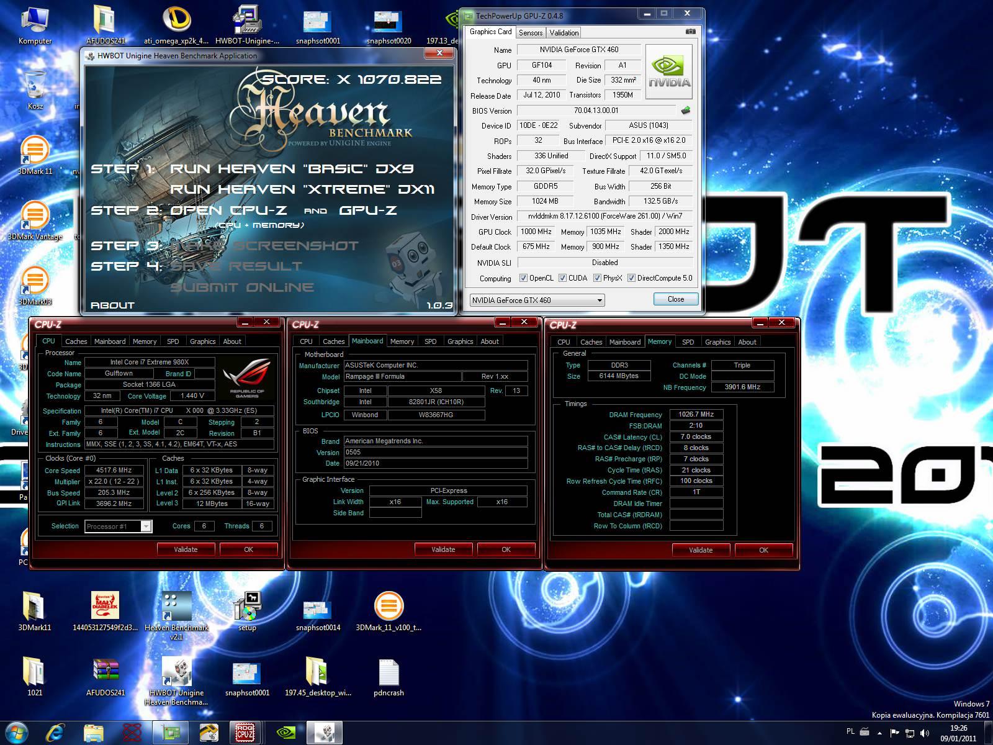Screen dimensions: 993x745
Task: Show hidden tray icons arrow
Action: point(879,733)
